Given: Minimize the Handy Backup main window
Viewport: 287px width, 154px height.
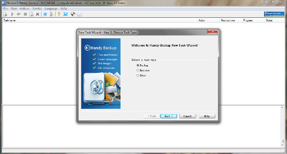Looking at the screenshot, I should (x=266, y=2).
